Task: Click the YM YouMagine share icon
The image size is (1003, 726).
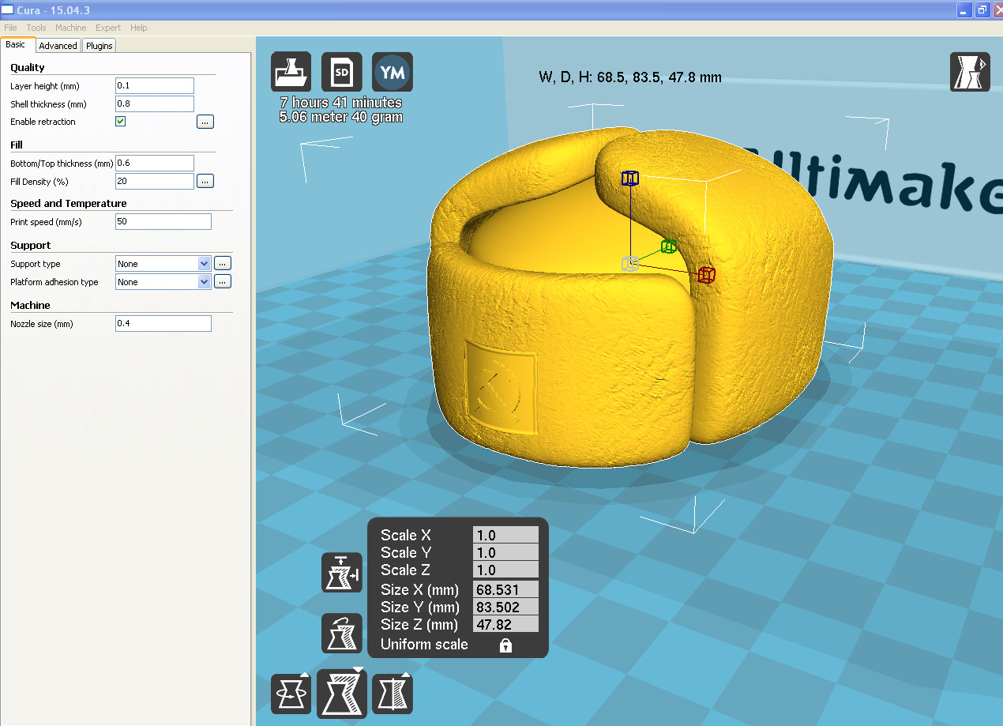Action: tap(393, 73)
